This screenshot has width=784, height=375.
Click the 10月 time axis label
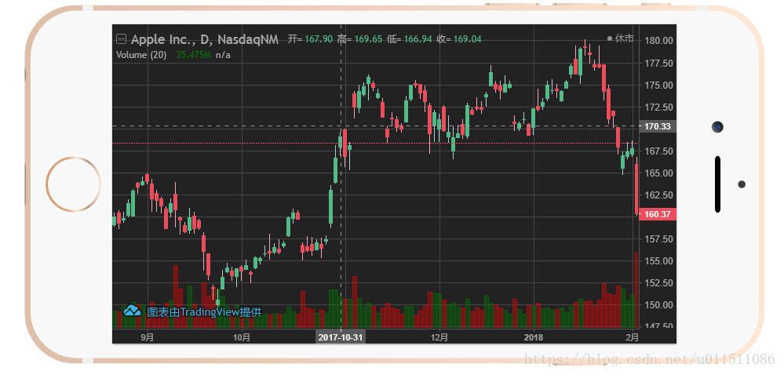pyautogui.click(x=242, y=337)
